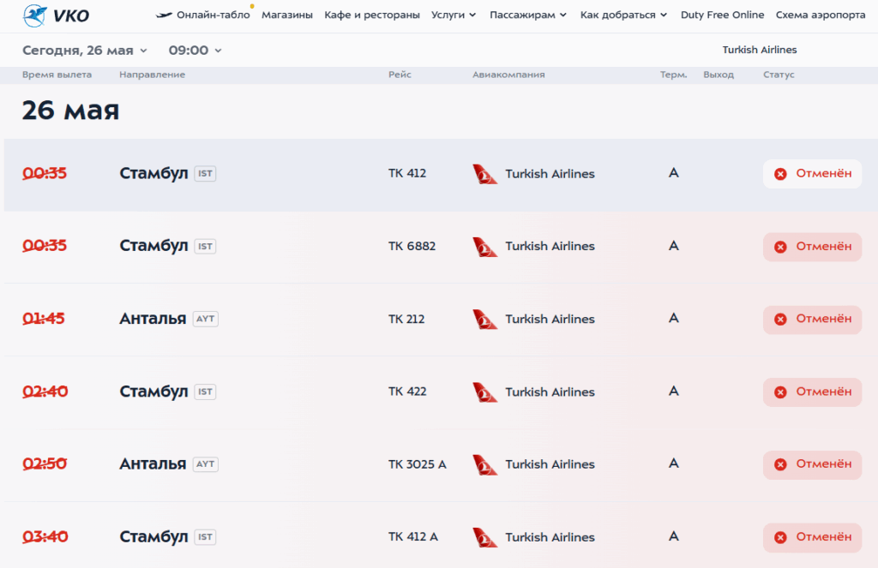This screenshot has height=568, width=878.
Task: Click the struck-through 01:45 departure time
Action: 44,319
